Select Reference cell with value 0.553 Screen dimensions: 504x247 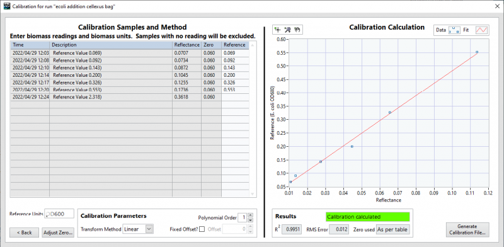(x=235, y=89)
